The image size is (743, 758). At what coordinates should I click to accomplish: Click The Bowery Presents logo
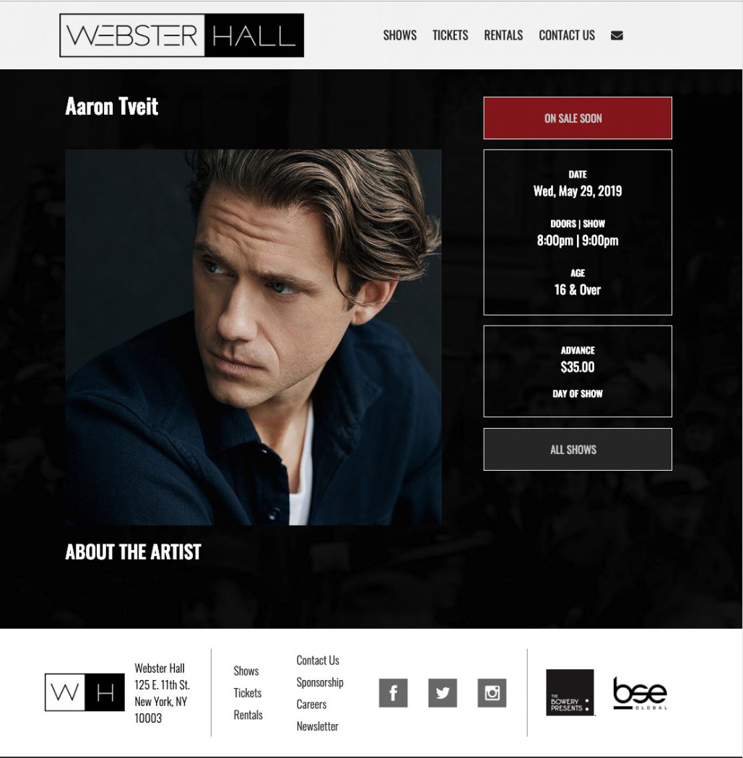(x=570, y=692)
